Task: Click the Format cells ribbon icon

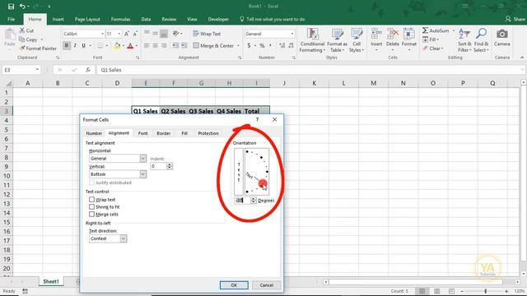Action: (x=409, y=35)
